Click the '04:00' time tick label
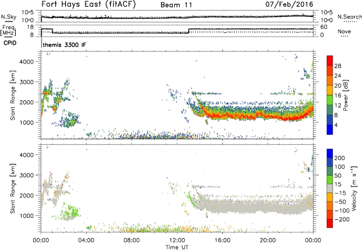 86,241
